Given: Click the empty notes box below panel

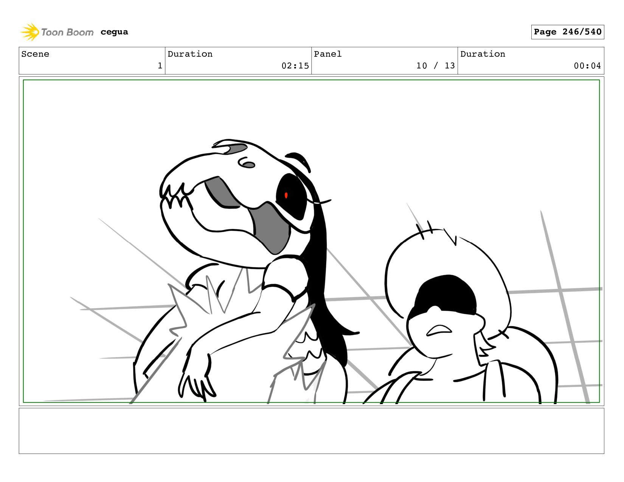Looking at the screenshot, I should point(311,431).
